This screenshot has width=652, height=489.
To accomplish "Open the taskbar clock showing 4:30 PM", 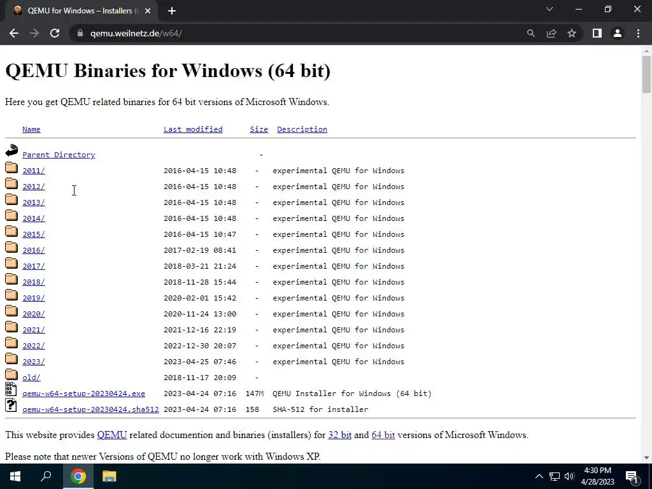I will (x=597, y=476).
